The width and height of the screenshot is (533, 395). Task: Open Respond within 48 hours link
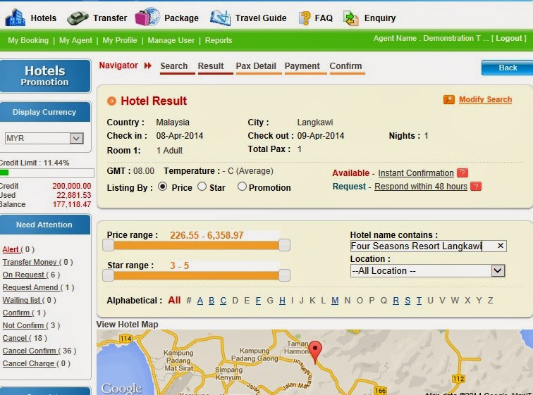coord(421,187)
